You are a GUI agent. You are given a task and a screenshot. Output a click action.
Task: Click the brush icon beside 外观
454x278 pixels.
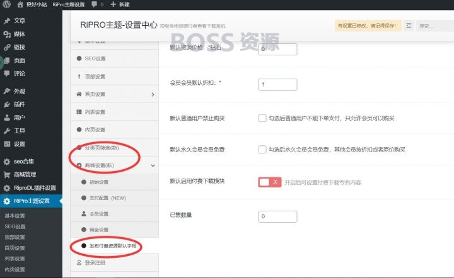pos(7,91)
